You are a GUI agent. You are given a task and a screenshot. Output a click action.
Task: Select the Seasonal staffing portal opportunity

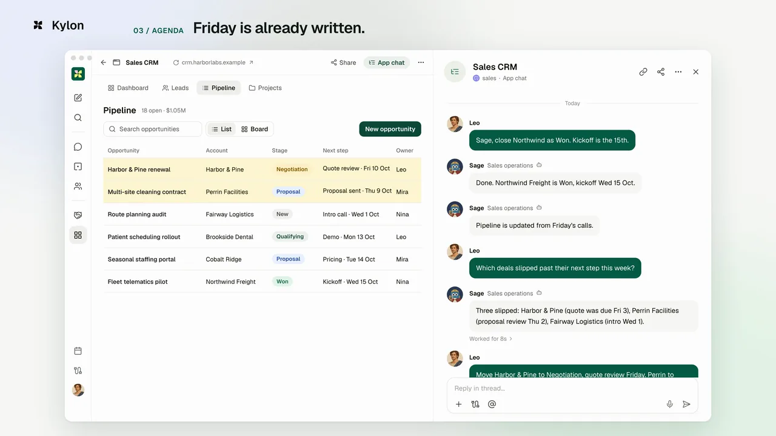(x=262, y=259)
